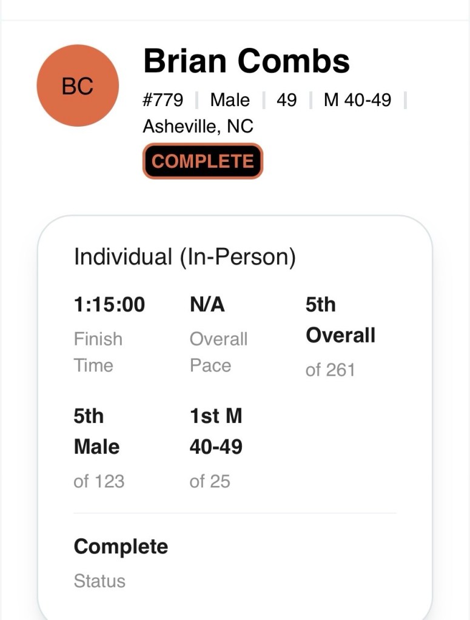Image resolution: width=470 pixels, height=620 pixels.
Task: Click the 5th Male ranking
Action: pos(96,432)
